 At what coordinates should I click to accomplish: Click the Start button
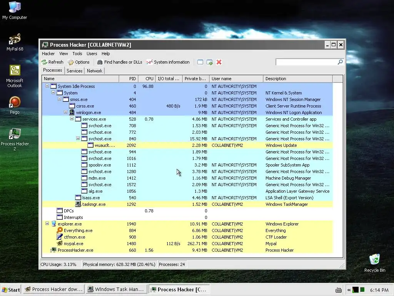(x=10, y=290)
